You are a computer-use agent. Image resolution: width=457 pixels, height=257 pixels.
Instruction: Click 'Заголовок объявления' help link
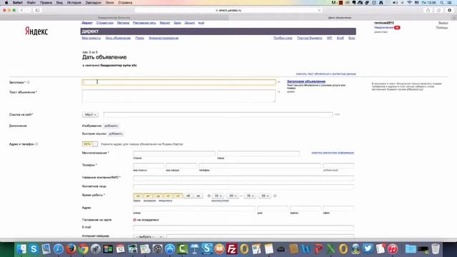tap(306, 81)
